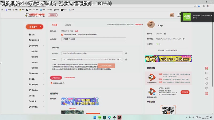Open 轮播管理 submenu item

point(35,57)
